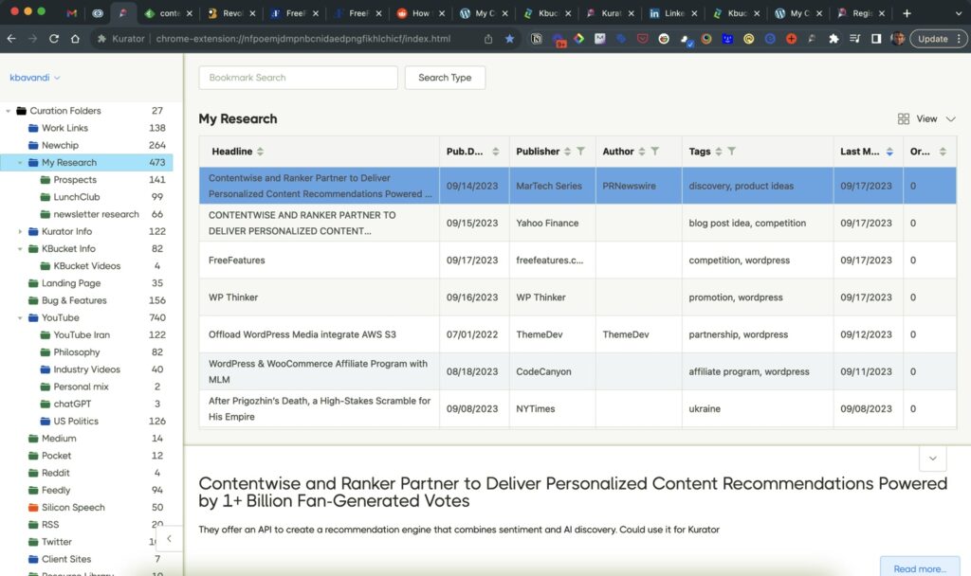Screen dimensions: 971x576
Task: Click the Author column filter icon
Action: click(x=655, y=152)
